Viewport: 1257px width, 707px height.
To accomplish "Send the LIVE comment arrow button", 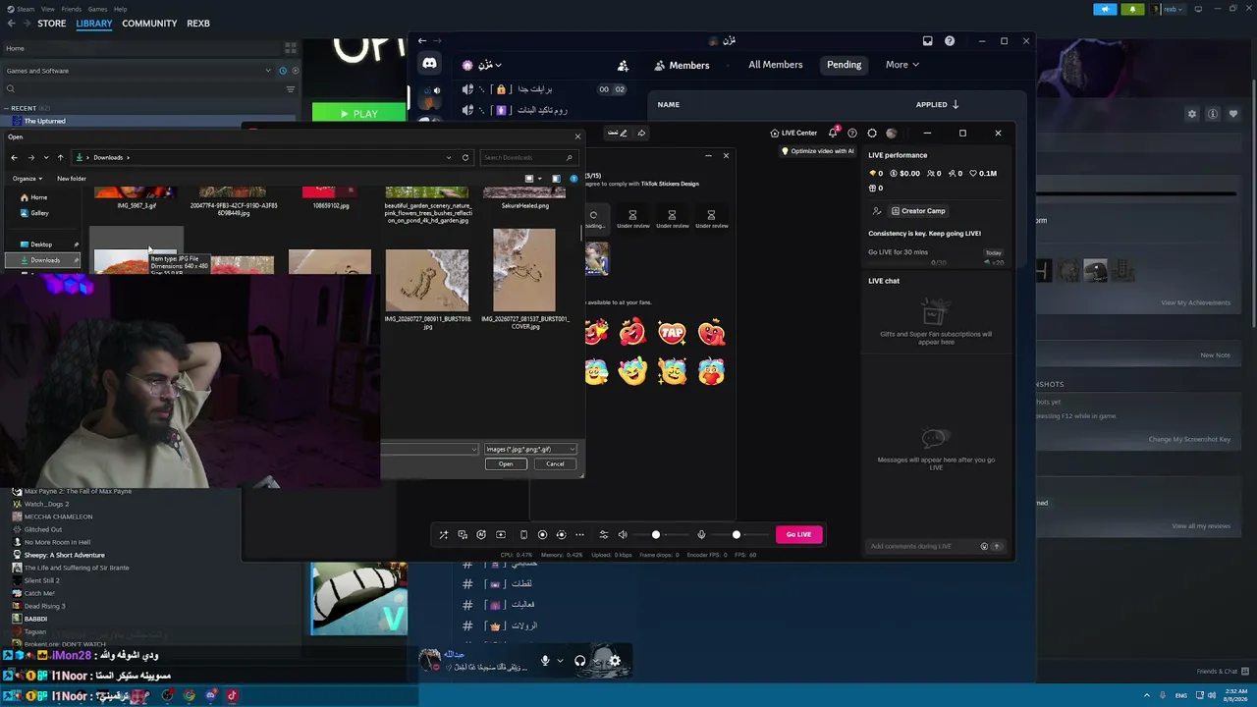I will point(997,546).
